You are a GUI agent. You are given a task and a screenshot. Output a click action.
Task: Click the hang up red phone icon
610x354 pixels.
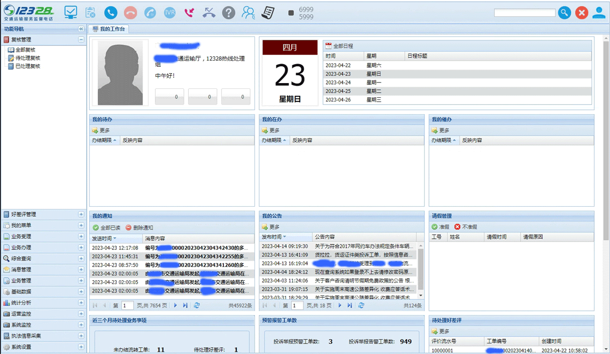point(130,12)
